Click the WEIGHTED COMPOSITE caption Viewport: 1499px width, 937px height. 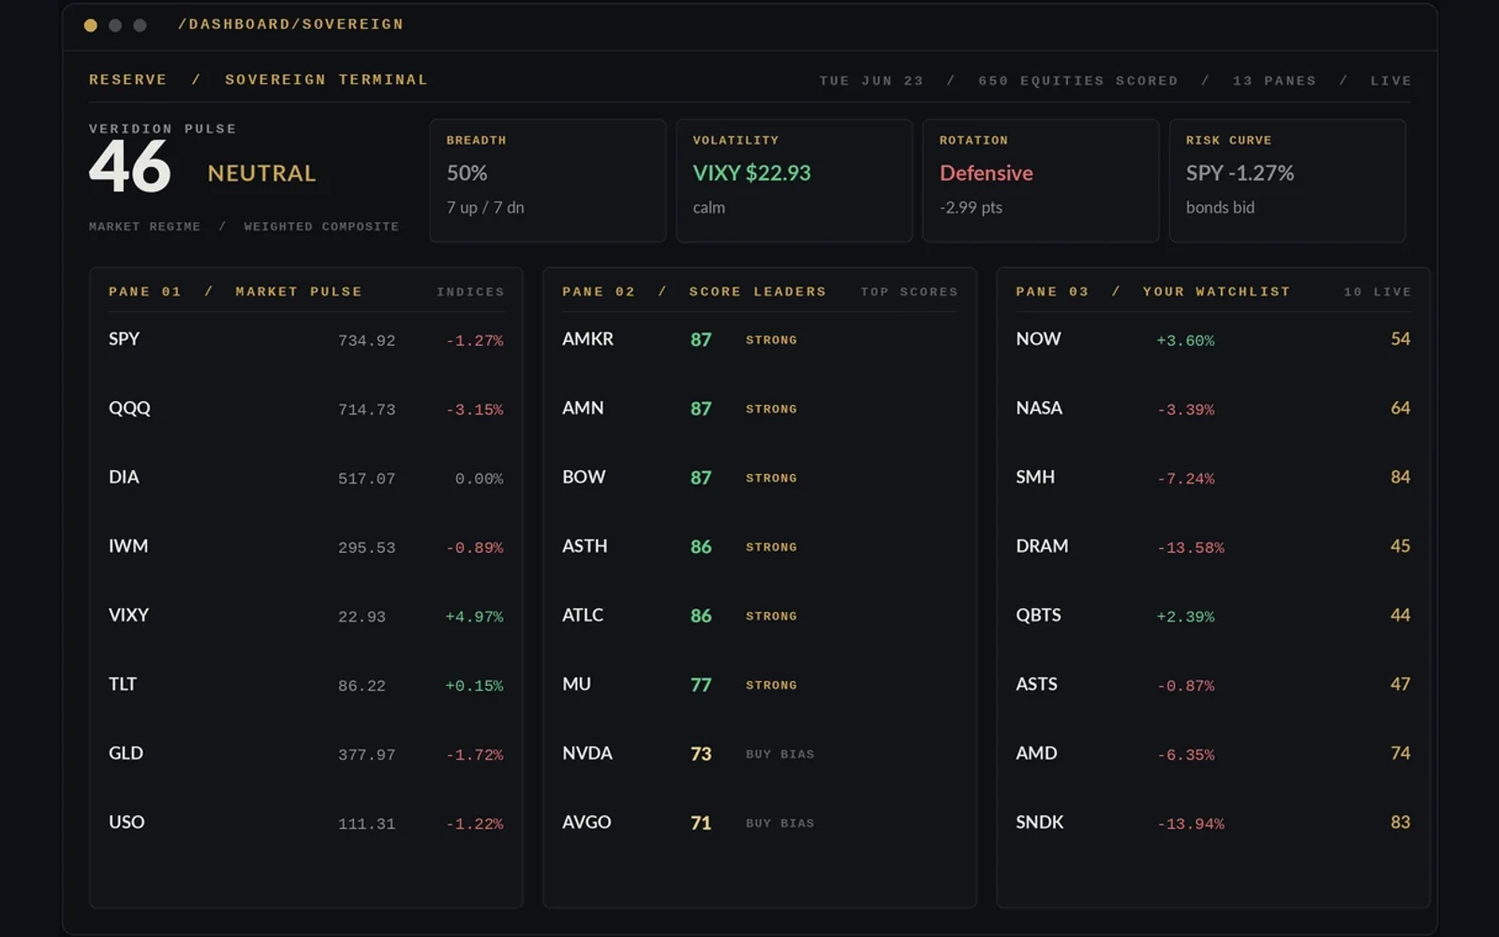(x=321, y=227)
